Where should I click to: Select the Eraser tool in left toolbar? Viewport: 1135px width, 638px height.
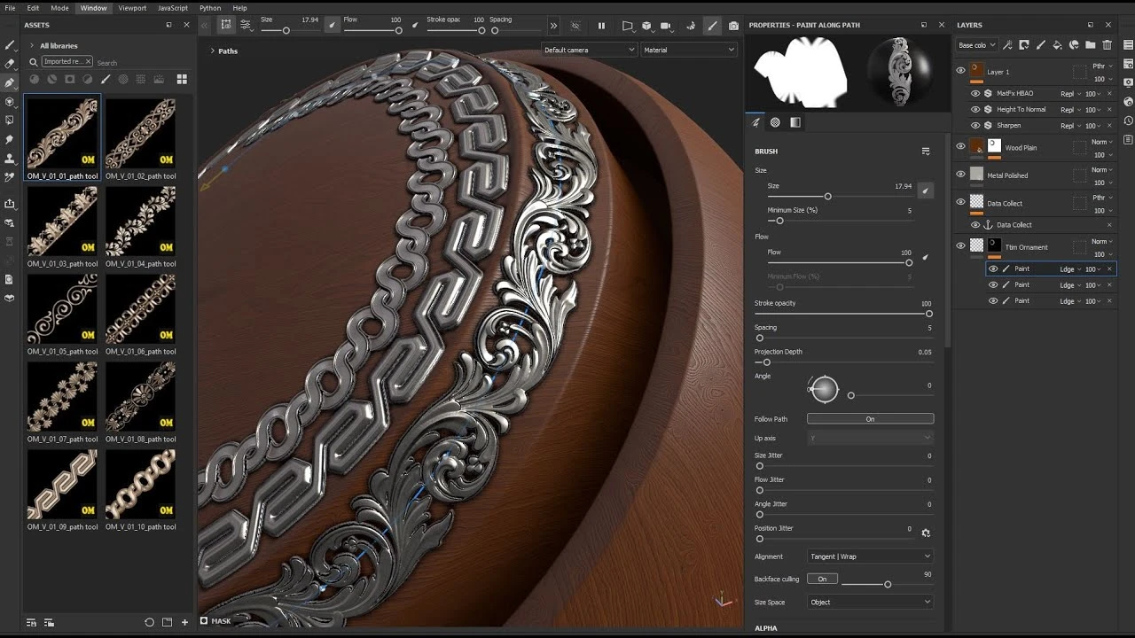click(x=10, y=64)
